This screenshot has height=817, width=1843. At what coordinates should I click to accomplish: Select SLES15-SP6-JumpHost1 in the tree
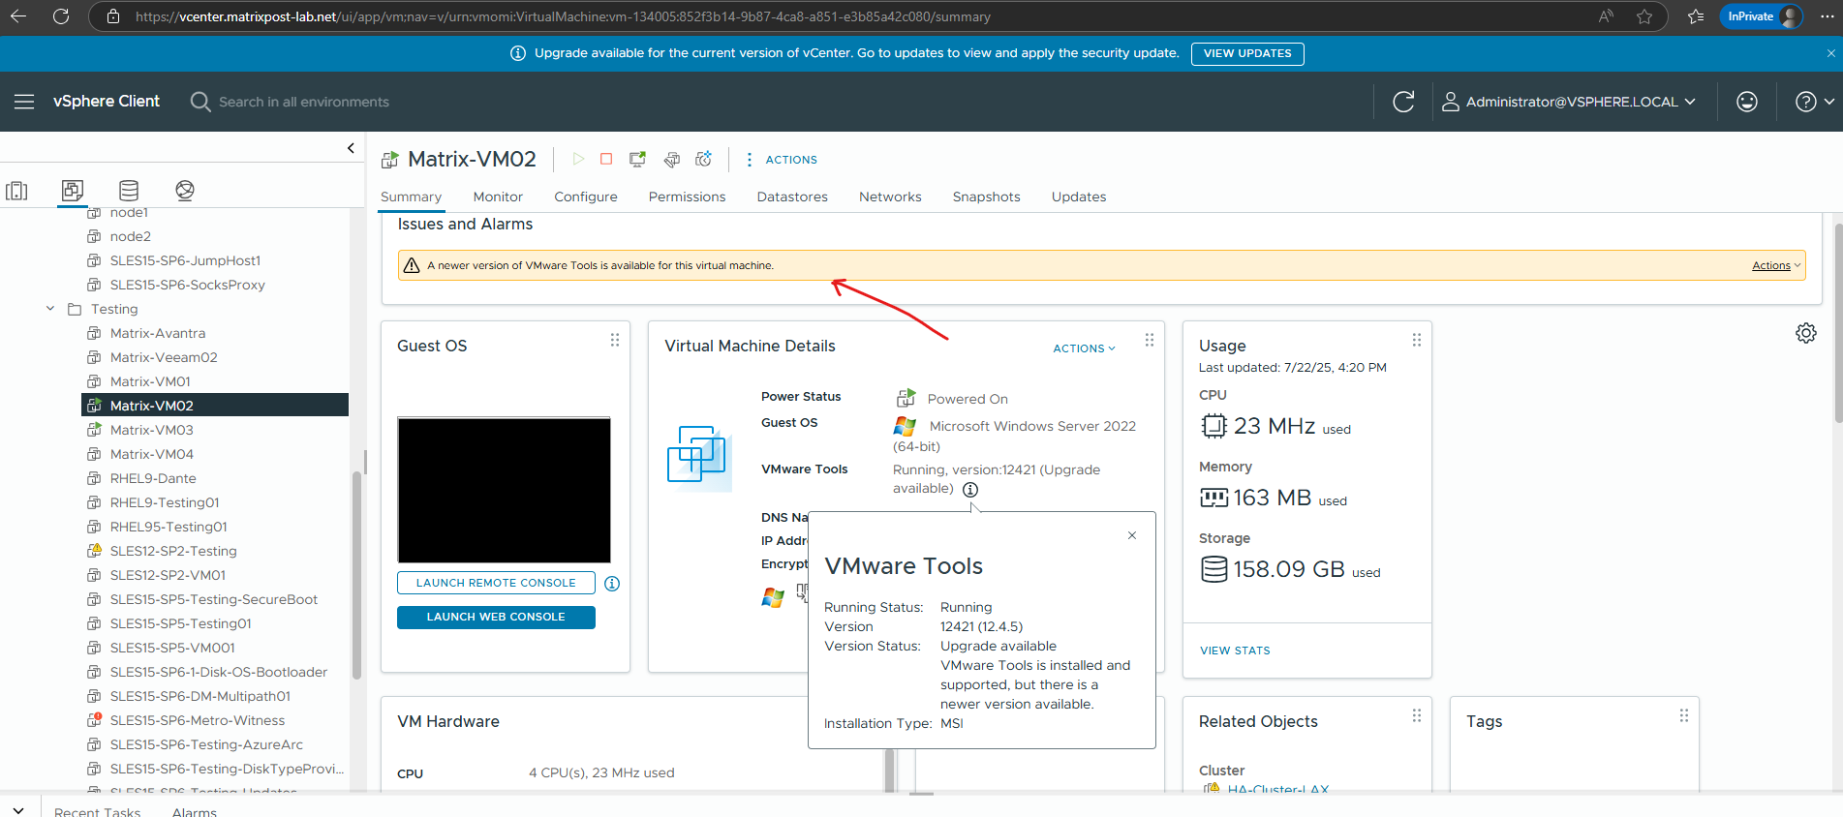(x=185, y=260)
